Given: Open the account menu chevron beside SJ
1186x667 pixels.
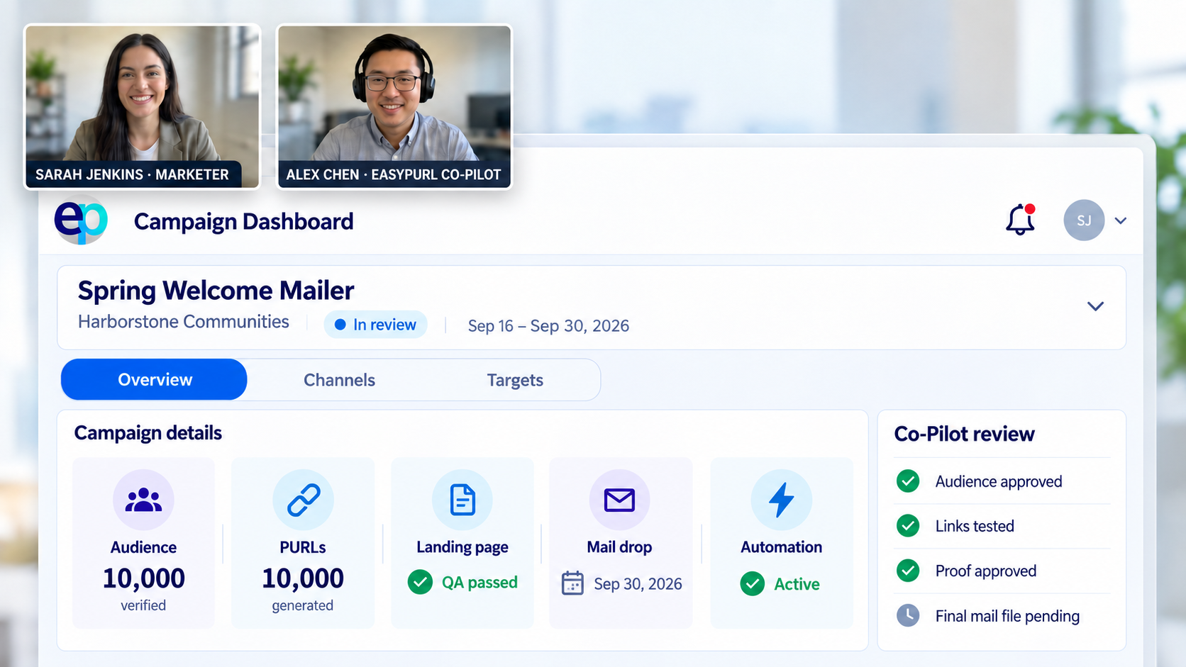Looking at the screenshot, I should pos(1121,220).
